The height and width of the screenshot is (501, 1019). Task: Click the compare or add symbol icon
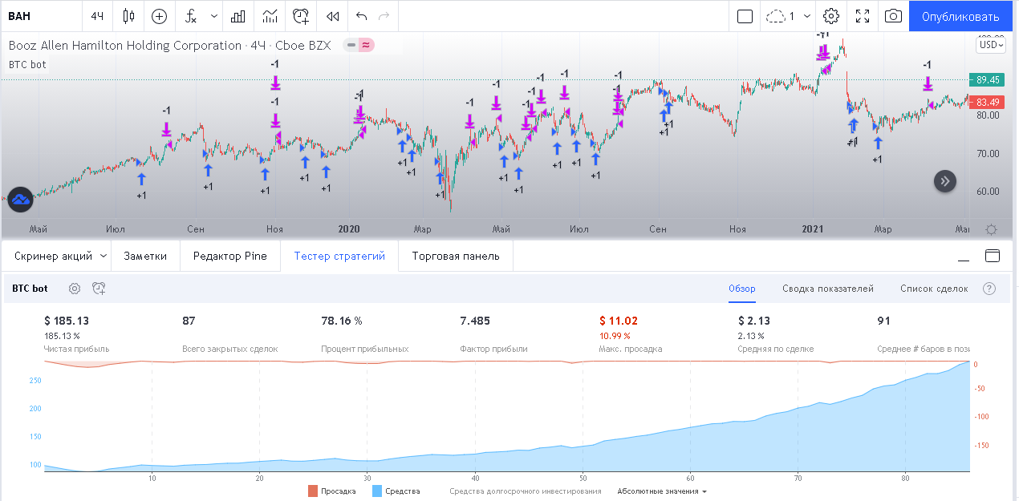(x=160, y=16)
